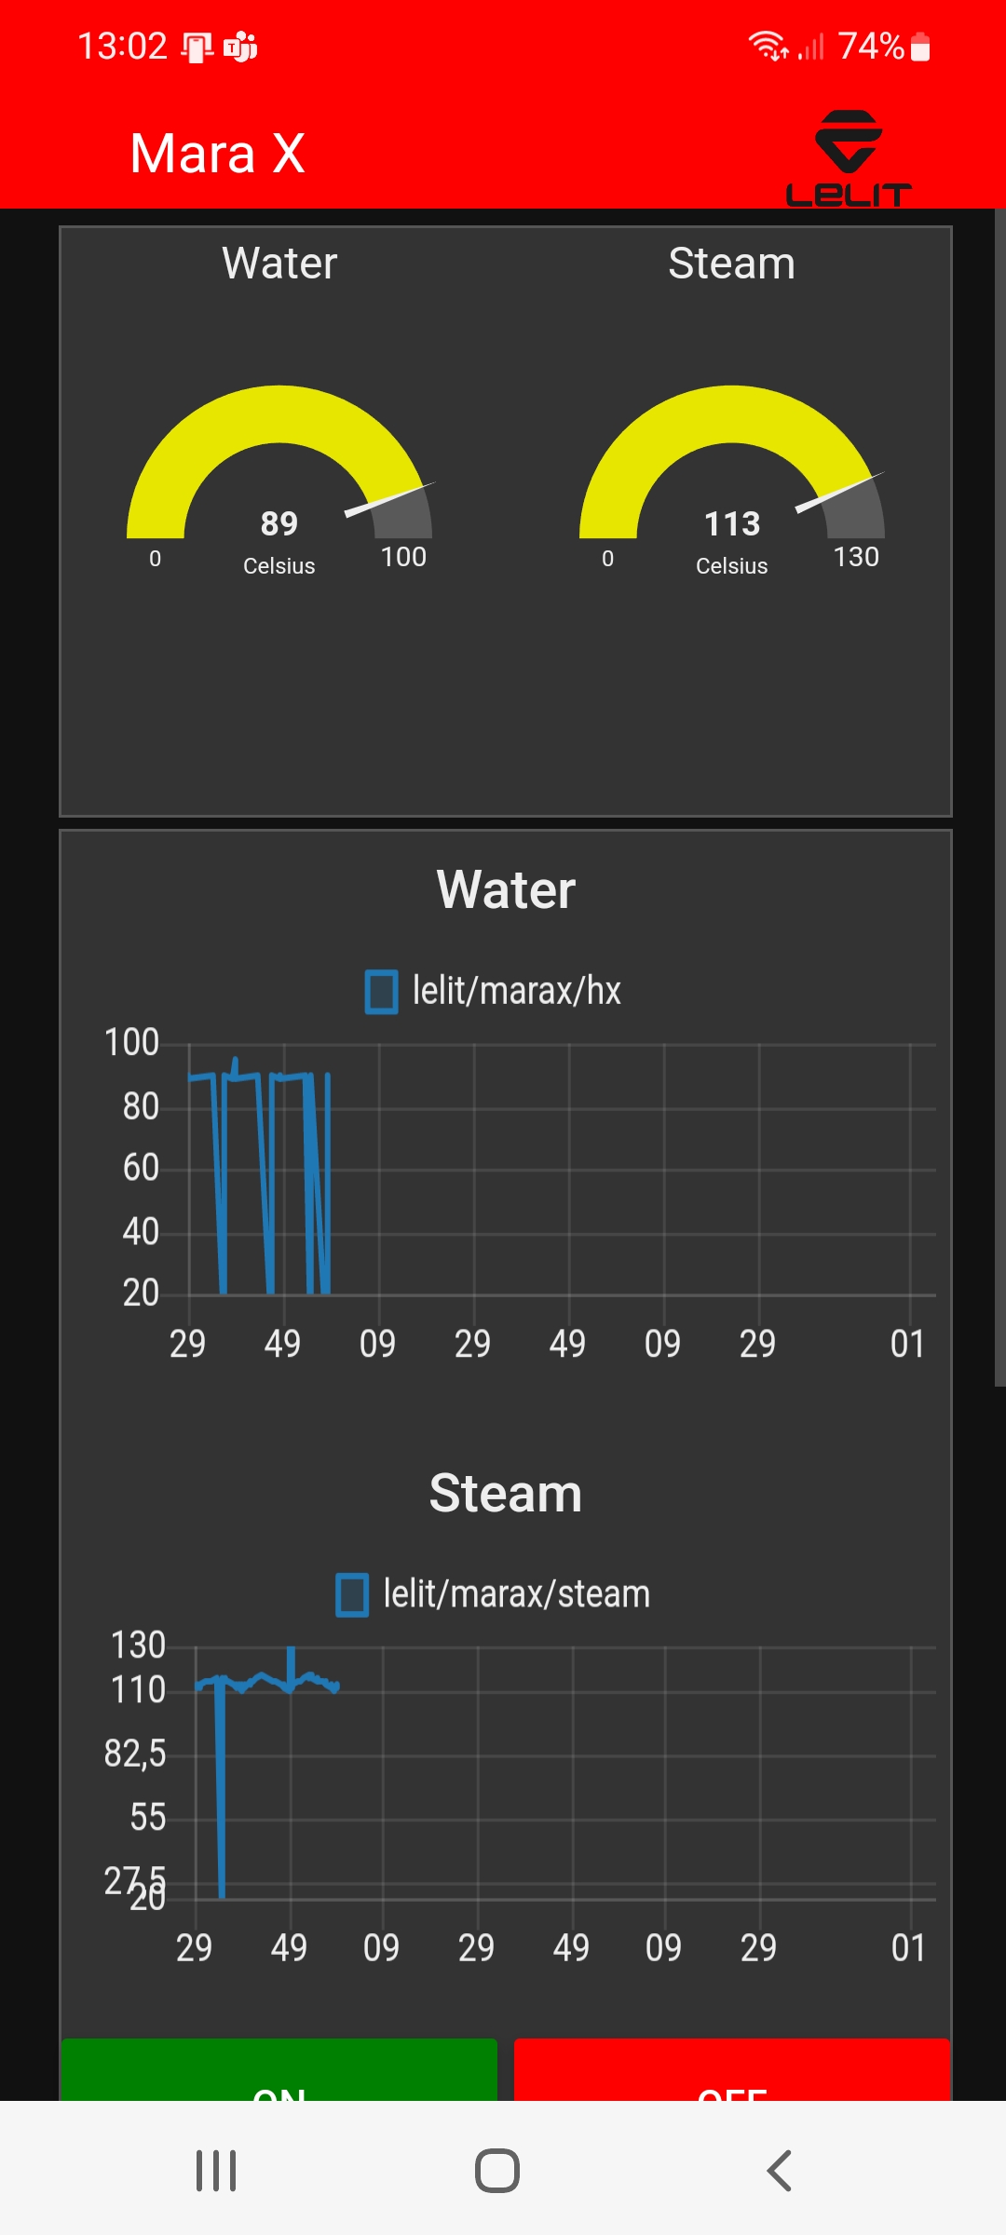
Task: Tap the Wi-Fi status icon
Action: click(768, 46)
